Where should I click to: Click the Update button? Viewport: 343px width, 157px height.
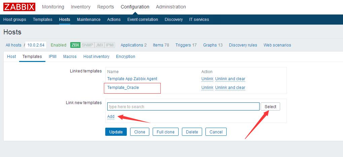click(116, 132)
